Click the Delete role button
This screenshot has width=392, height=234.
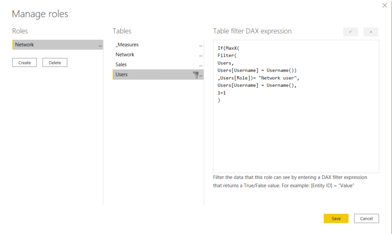(55, 63)
